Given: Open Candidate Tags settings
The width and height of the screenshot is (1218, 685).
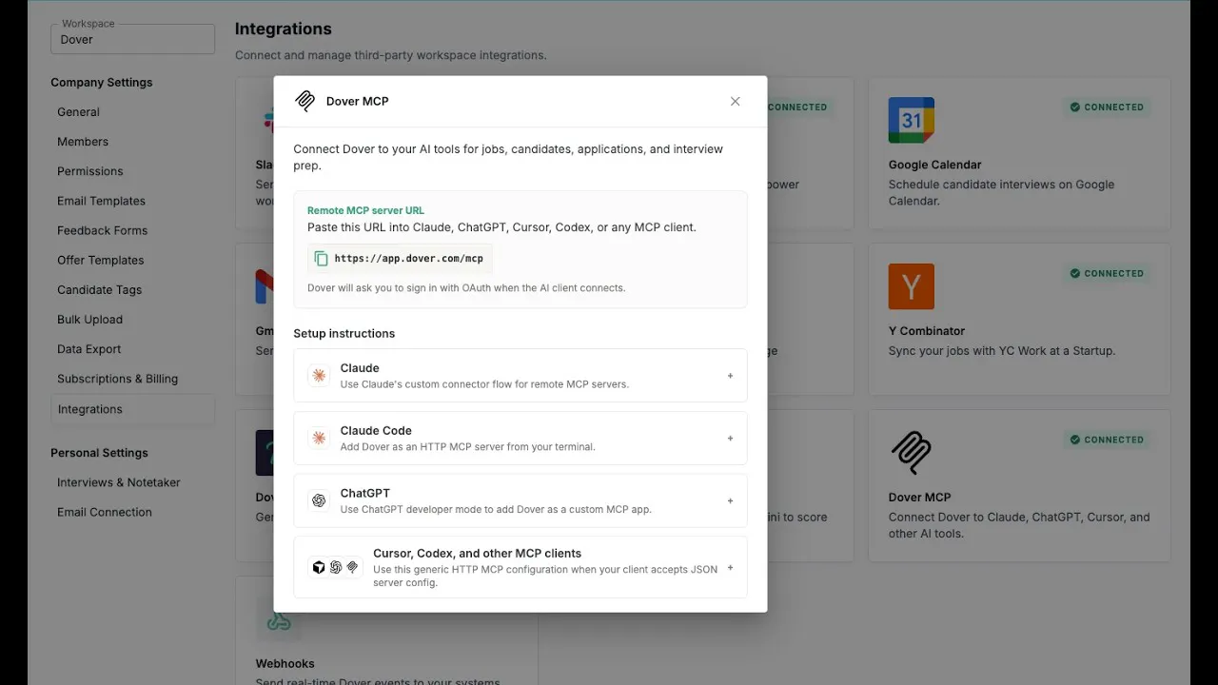Looking at the screenshot, I should tap(99, 289).
